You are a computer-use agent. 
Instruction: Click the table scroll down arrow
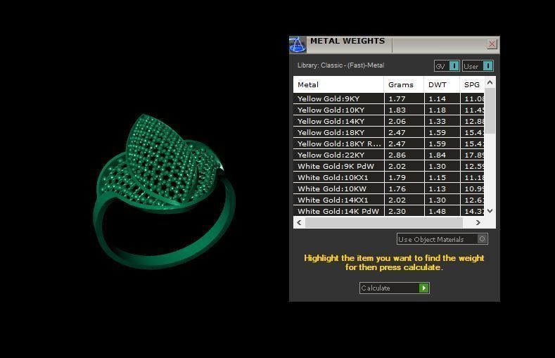[490, 211]
